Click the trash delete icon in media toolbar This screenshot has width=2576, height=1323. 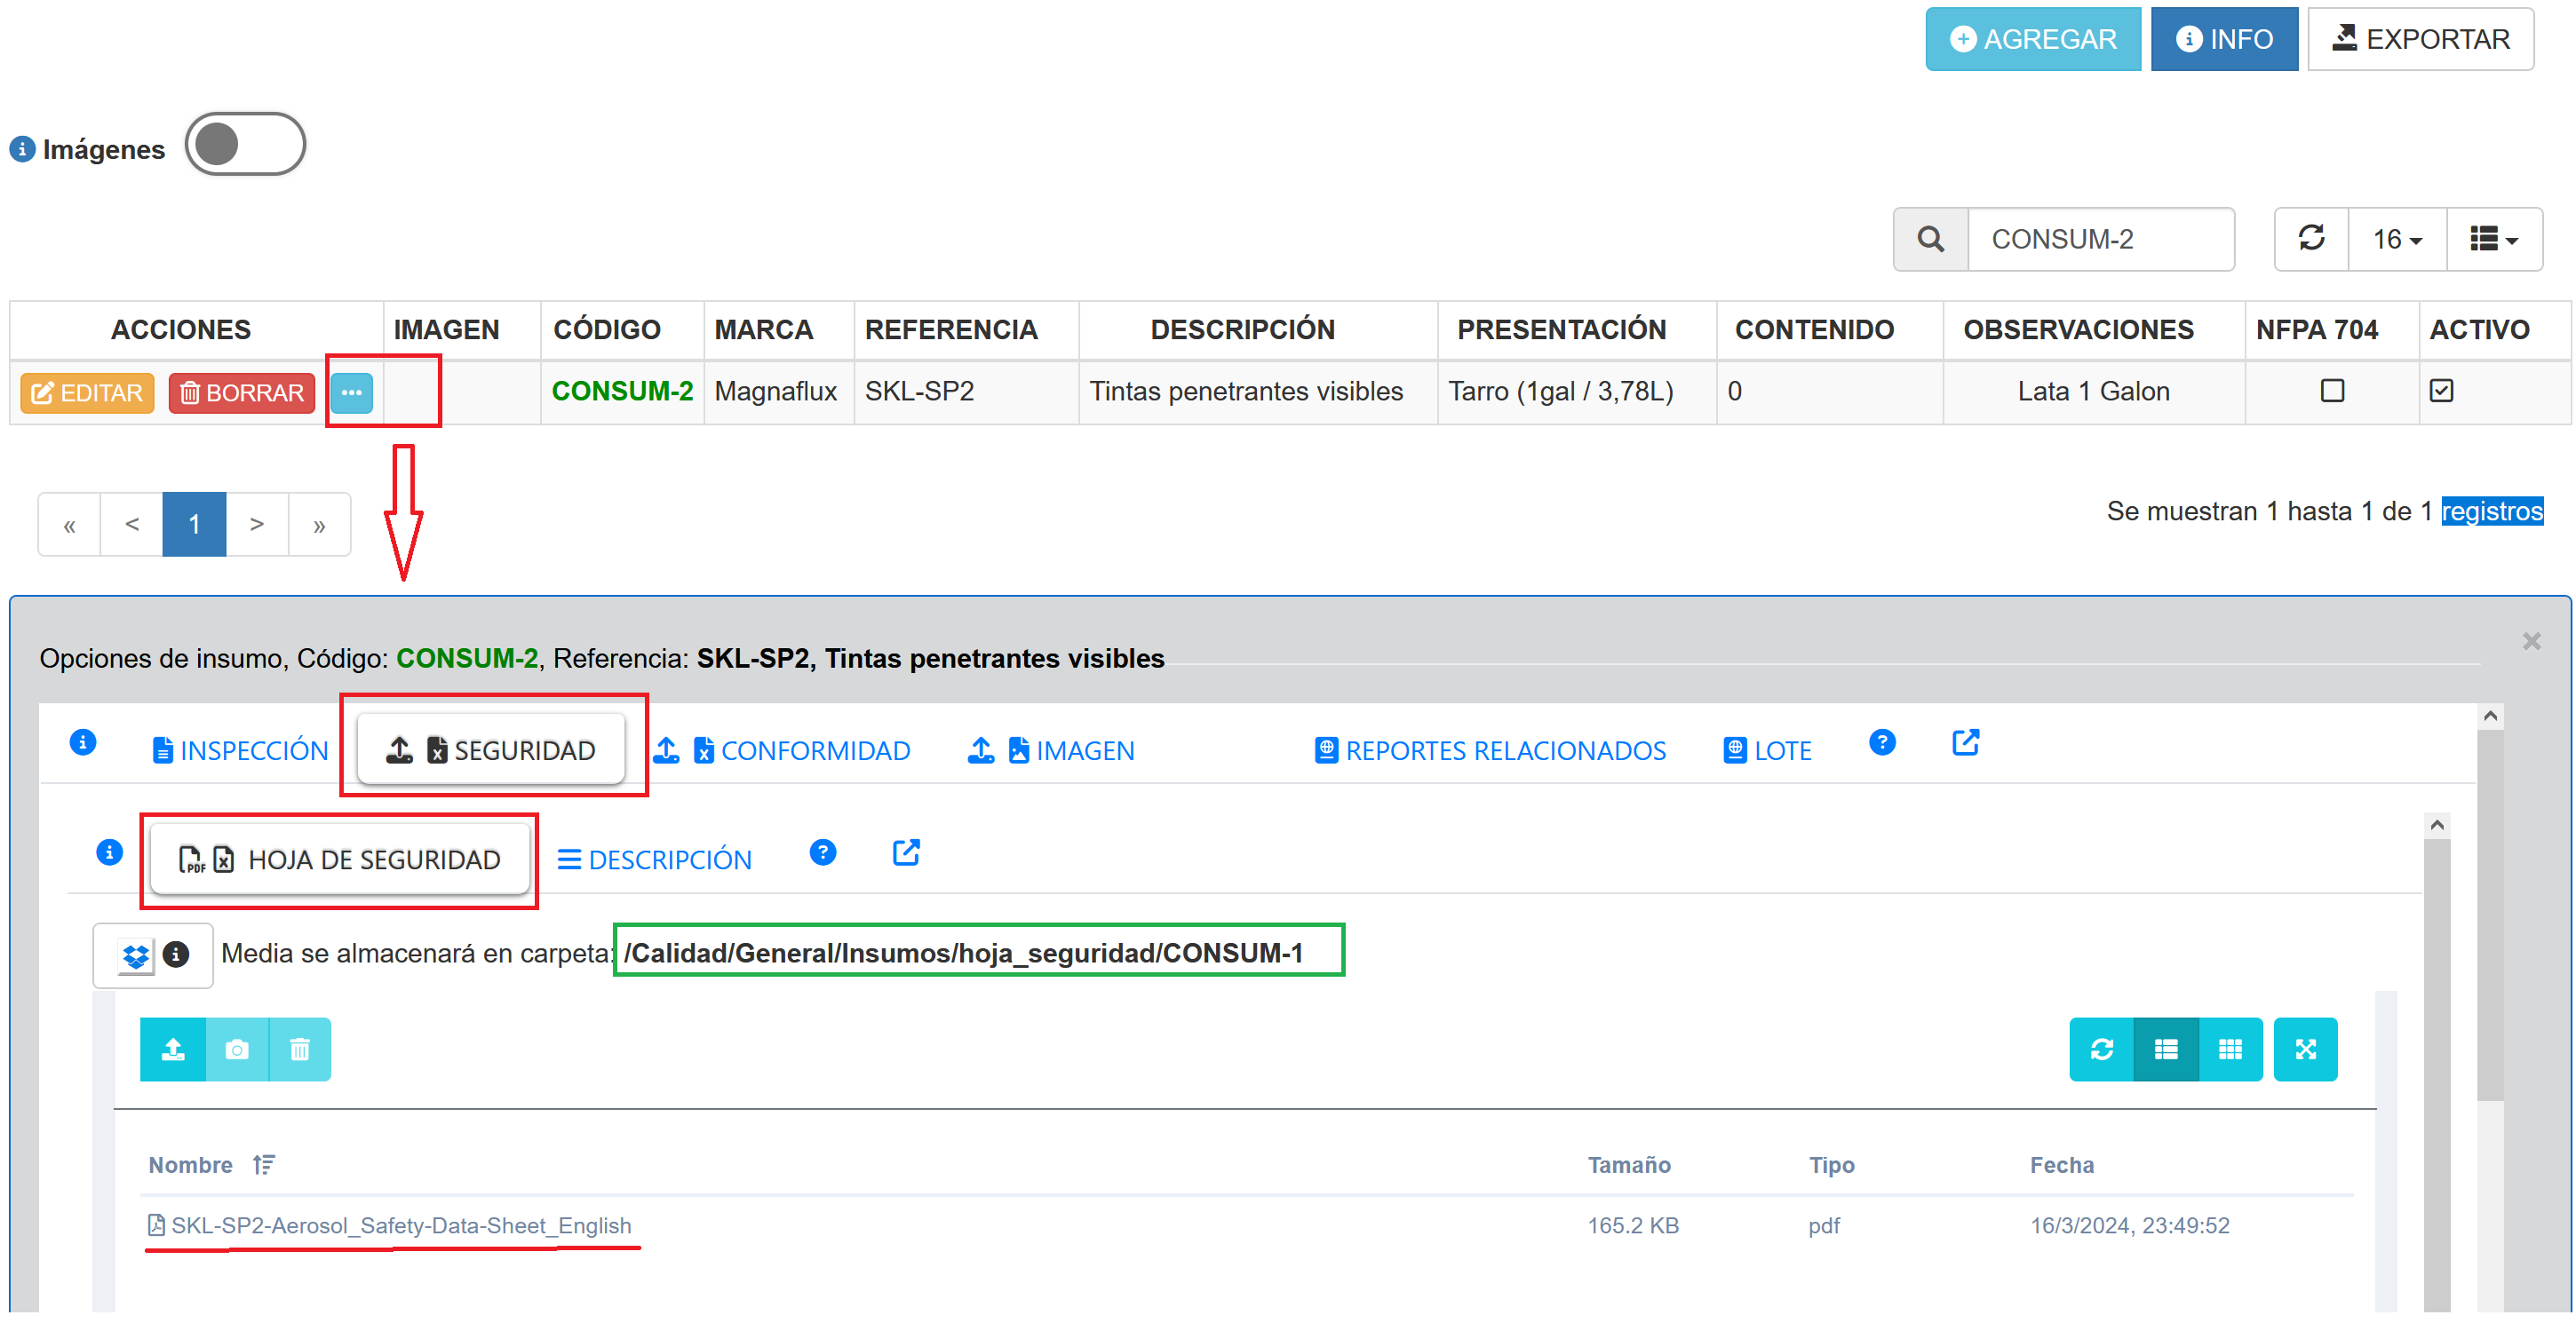(x=300, y=1050)
